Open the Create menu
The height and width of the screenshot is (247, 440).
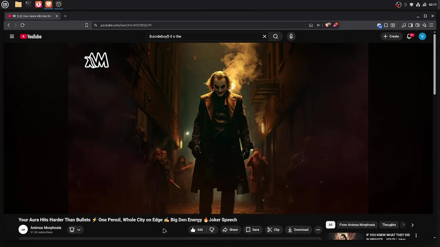391,36
